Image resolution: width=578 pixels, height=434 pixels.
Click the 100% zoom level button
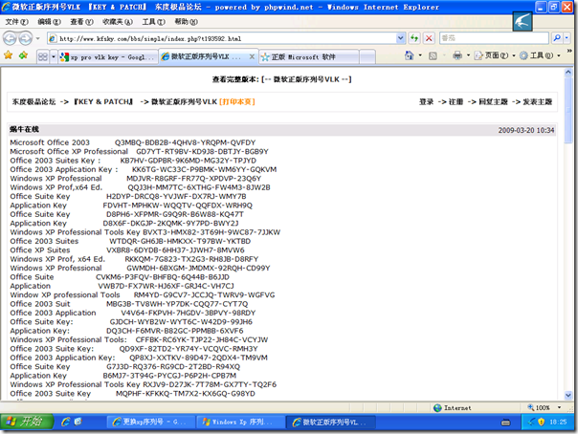click(539, 407)
